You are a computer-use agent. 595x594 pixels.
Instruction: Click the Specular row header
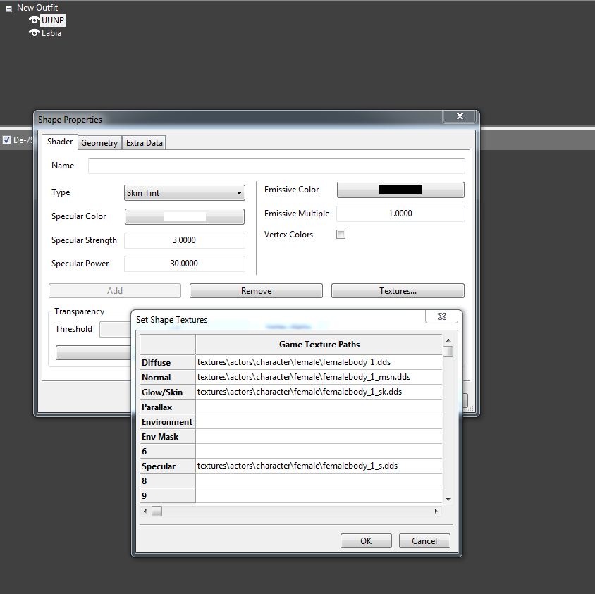pos(168,466)
